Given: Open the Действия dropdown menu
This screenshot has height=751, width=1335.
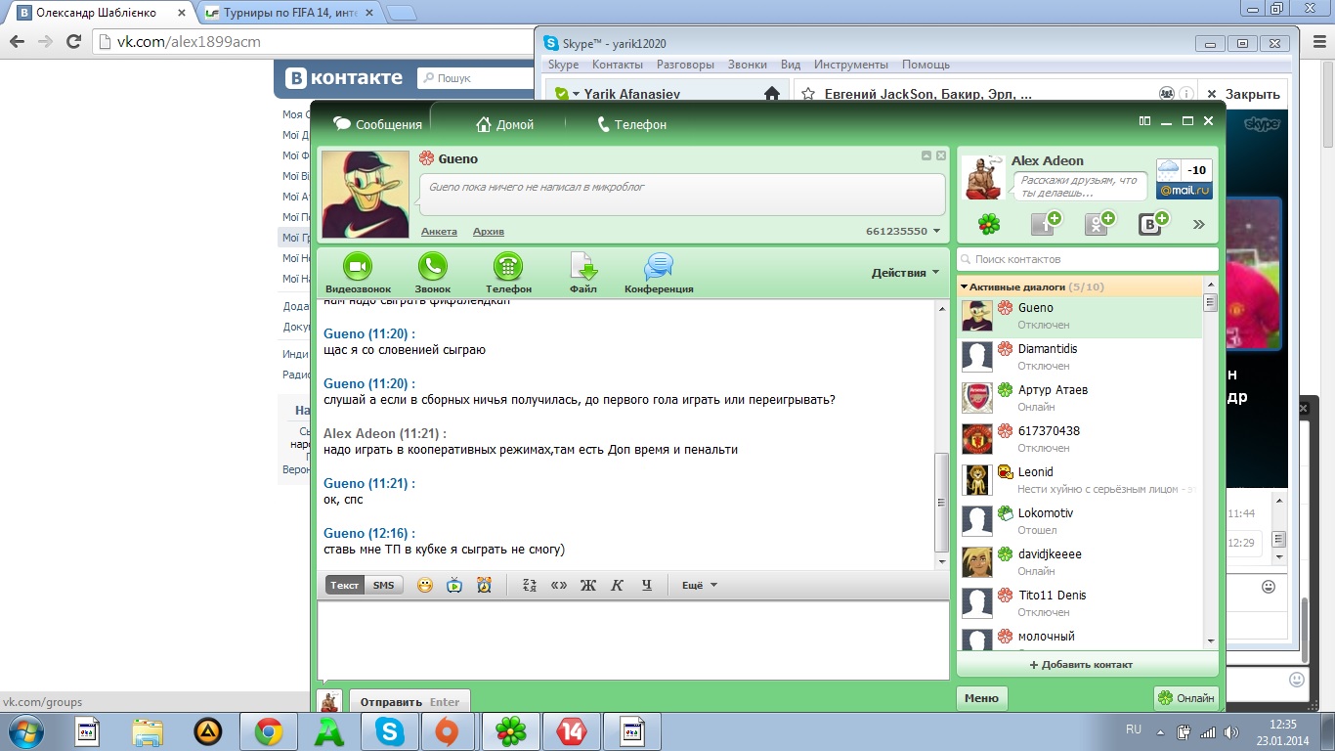Looking at the screenshot, I should coord(905,273).
